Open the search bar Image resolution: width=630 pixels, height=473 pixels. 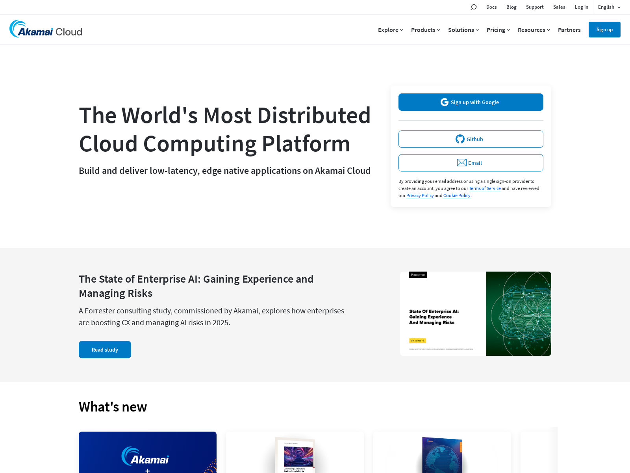[x=473, y=7]
